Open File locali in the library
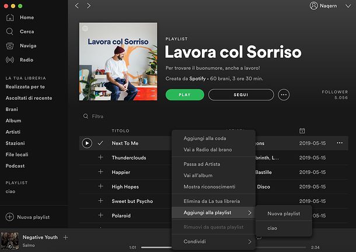This screenshot has width=356, height=252. pyautogui.click(x=17, y=155)
